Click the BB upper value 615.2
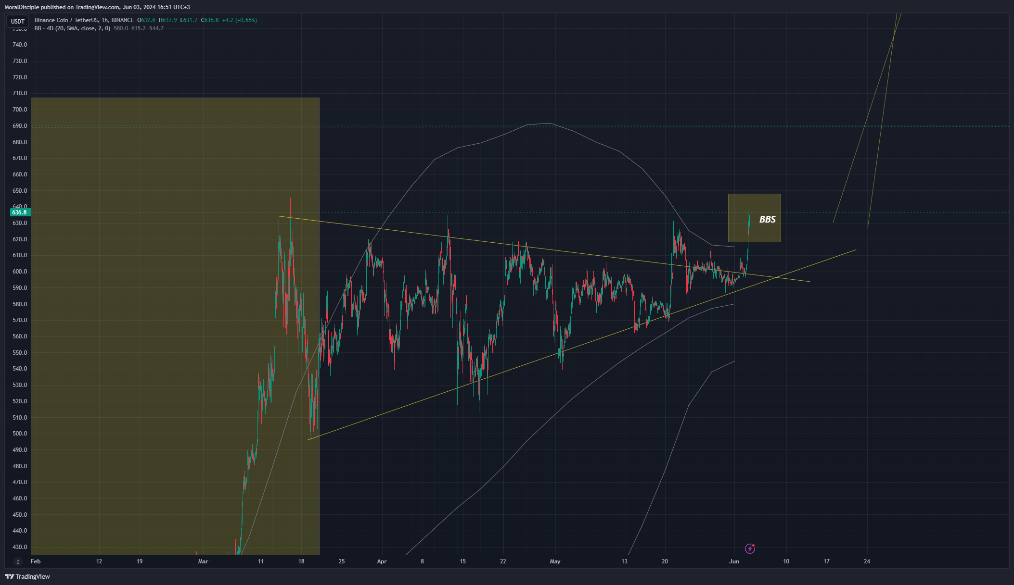Screen dimensions: 1014x585 (138, 28)
